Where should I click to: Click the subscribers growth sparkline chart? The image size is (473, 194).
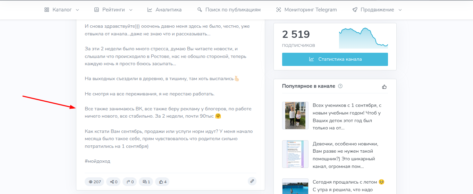(x=363, y=38)
